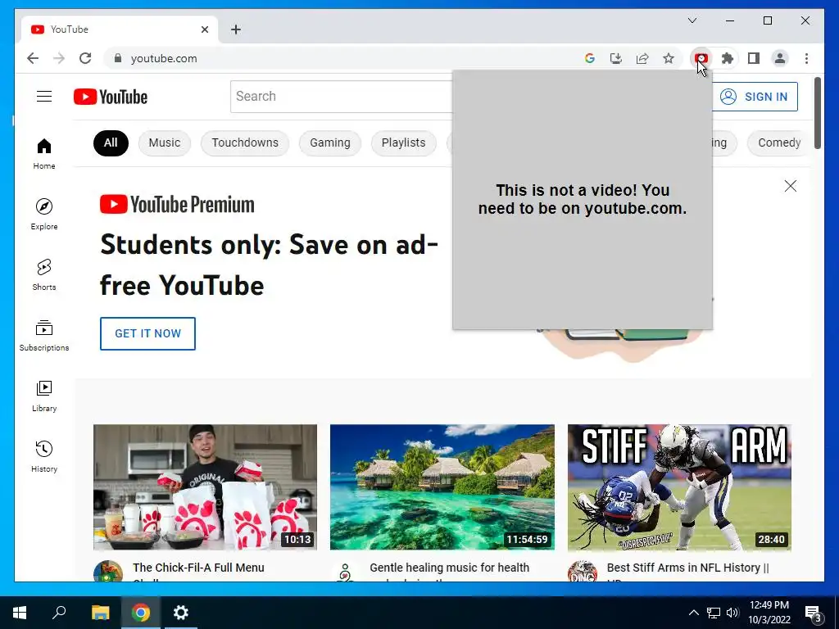Open the YouTube hamburger guide menu
The width and height of the screenshot is (839, 629).
(x=44, y=97)
